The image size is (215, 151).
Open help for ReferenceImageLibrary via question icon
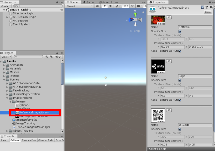[202, 7]
